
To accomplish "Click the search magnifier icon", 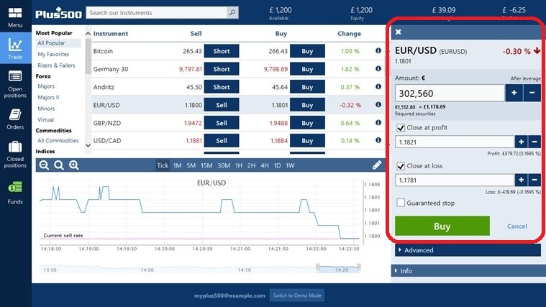I will 232,13.
